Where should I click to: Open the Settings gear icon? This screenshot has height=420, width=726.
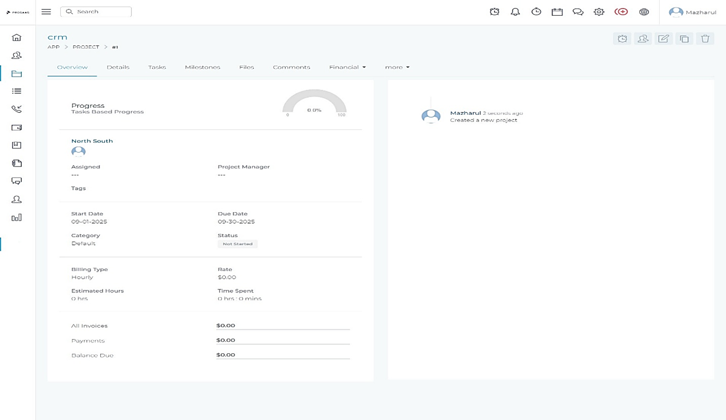point(599,11)
